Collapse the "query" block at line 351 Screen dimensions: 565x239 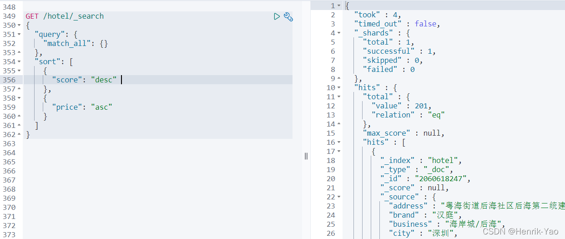tap(19, 34)
